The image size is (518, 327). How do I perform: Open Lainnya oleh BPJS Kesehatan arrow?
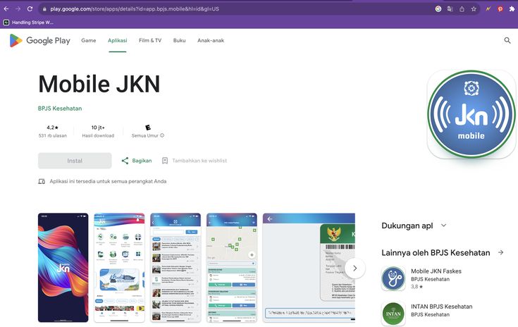[x=501, y=253]
